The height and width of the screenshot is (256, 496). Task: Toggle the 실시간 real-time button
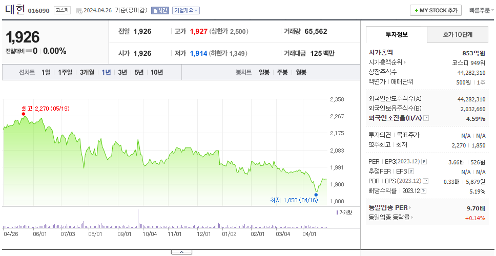tap(160, 10)
